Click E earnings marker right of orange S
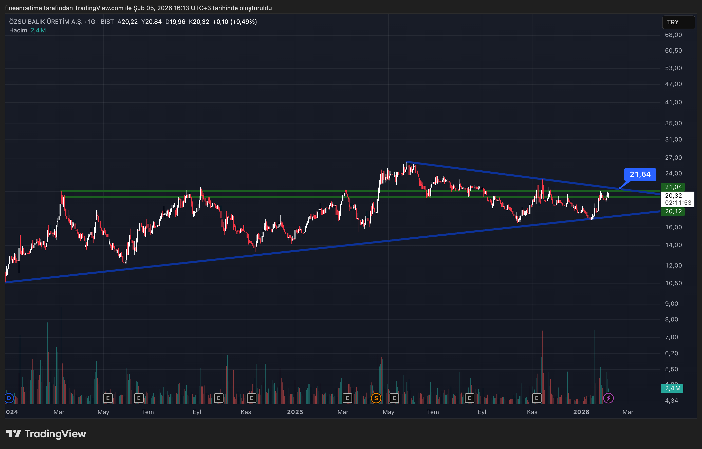 pos(394,398)
